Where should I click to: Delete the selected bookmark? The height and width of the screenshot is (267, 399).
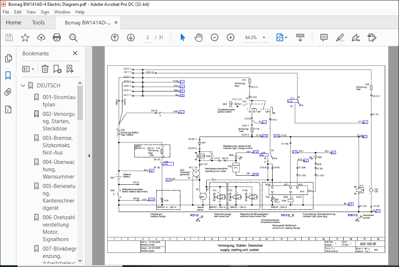click(45, 69)
